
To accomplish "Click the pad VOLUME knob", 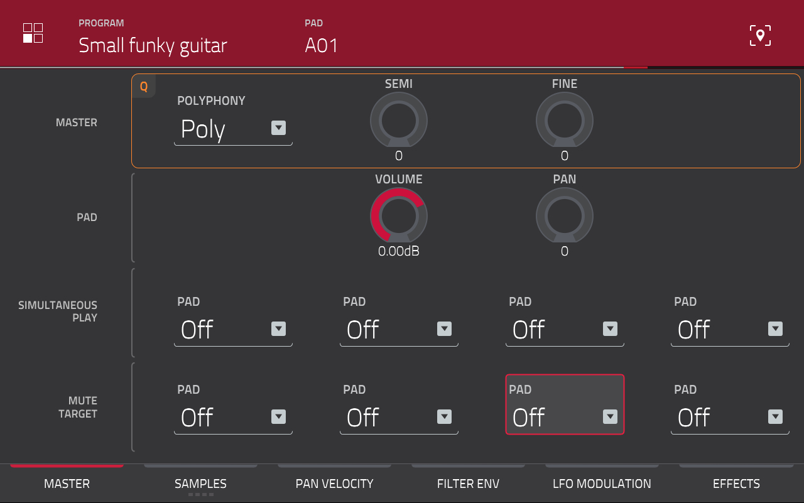I will click(398, 215).
